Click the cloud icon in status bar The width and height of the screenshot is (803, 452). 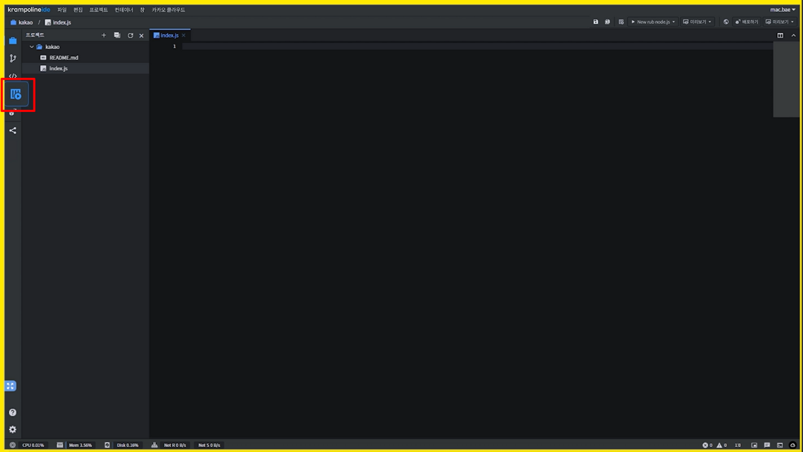[x=793, y=445]
